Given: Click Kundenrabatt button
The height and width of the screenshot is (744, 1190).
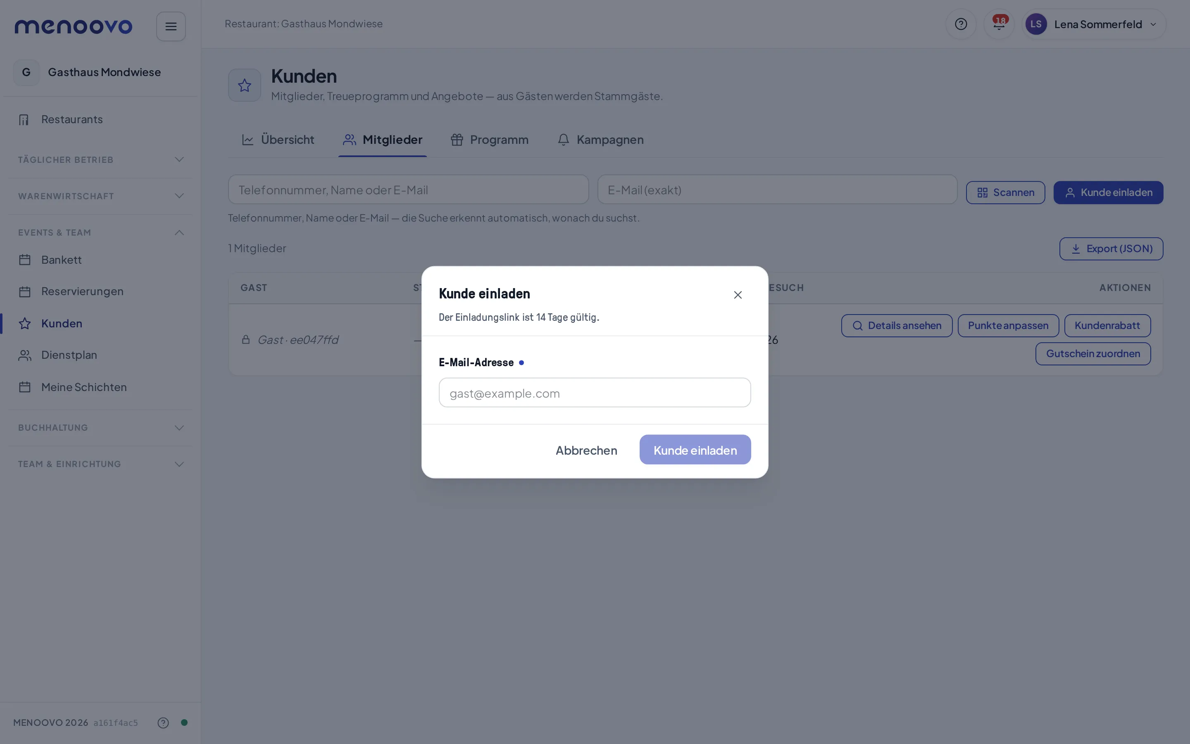Looking at the screenshot, I should pyautogui.click(x=1107, y=326).
